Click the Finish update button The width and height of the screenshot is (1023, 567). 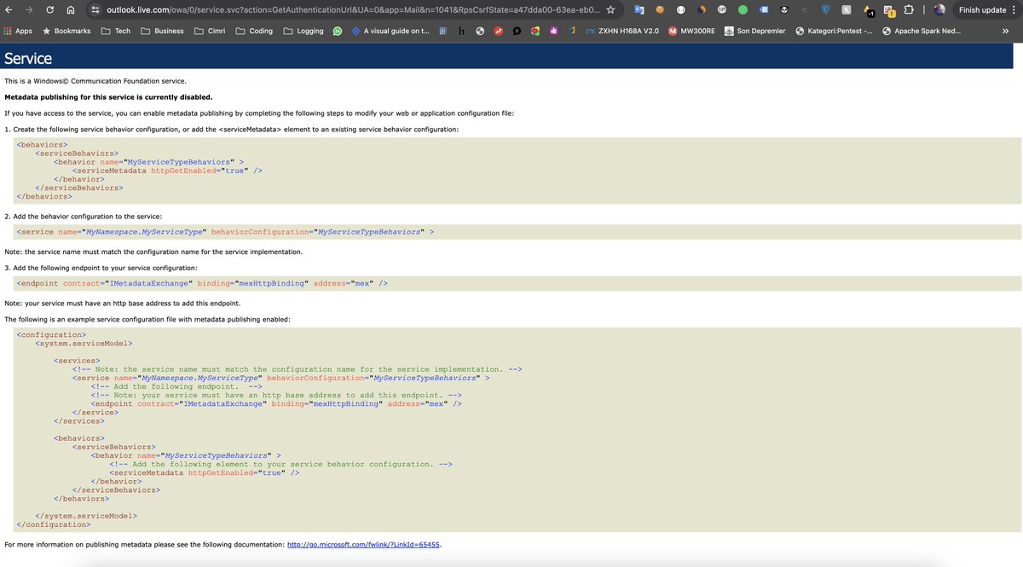982,9
